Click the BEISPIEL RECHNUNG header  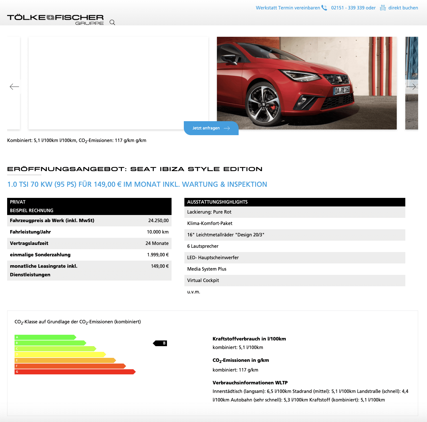[89, 211]
